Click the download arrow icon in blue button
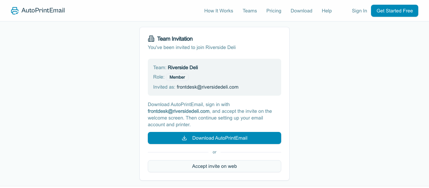 pyautogui.click(x=184, y=138)
